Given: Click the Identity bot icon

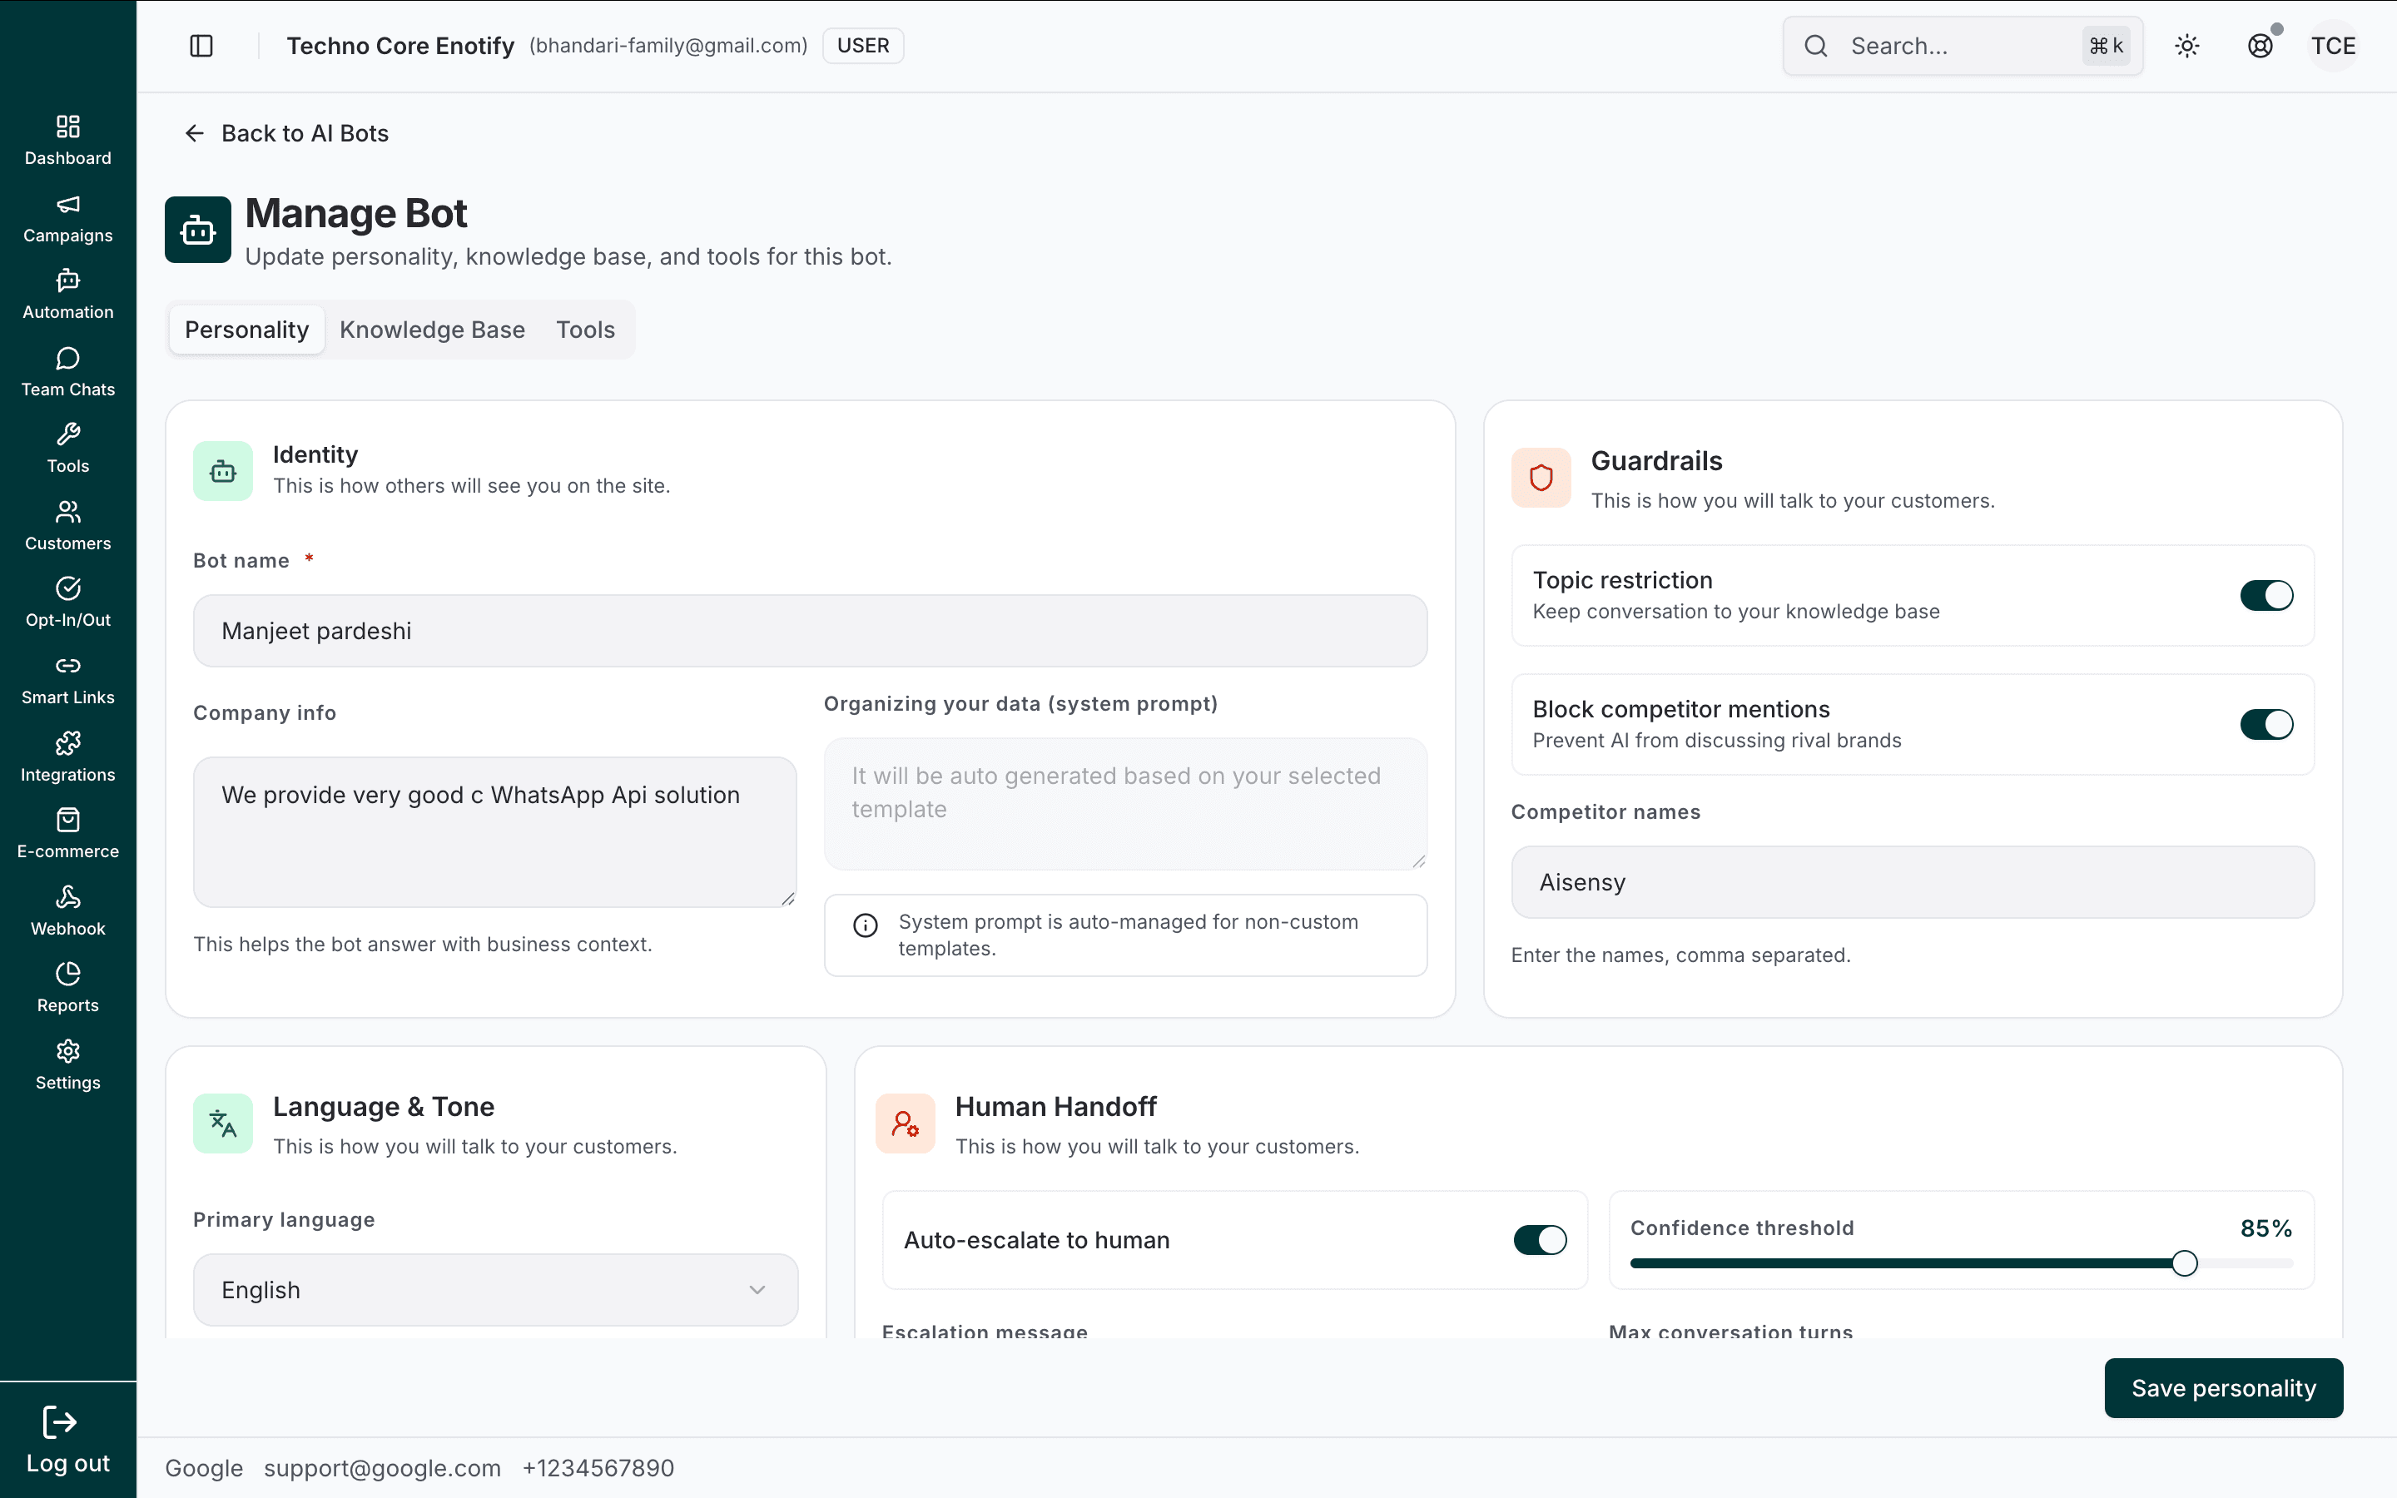Looking at the screenshot, I should (223, 472).
